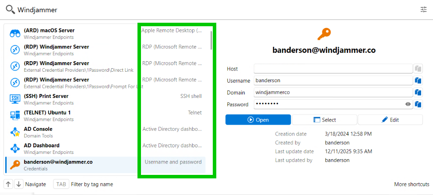Image resolution: width=433 pixels, height=195 pixels.
Task: Click last update date 12/11/2025 9:35 AM
Action: (x=349, y=151)
